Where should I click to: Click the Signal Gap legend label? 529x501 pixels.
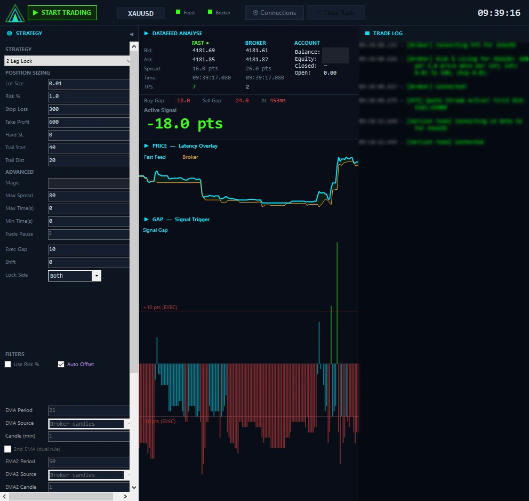[155, 230]
